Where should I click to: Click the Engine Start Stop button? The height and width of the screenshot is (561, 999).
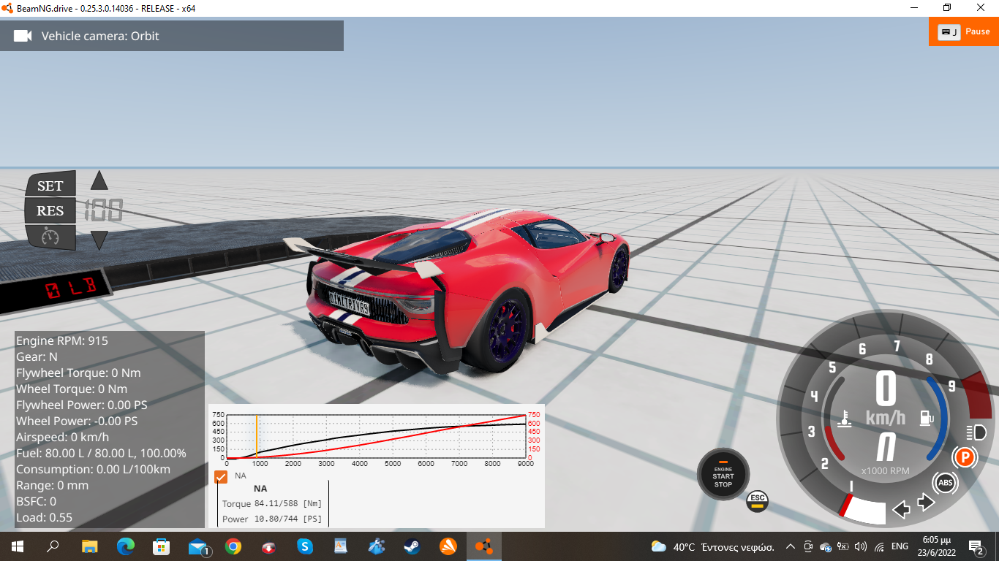[x=723, y=474]
